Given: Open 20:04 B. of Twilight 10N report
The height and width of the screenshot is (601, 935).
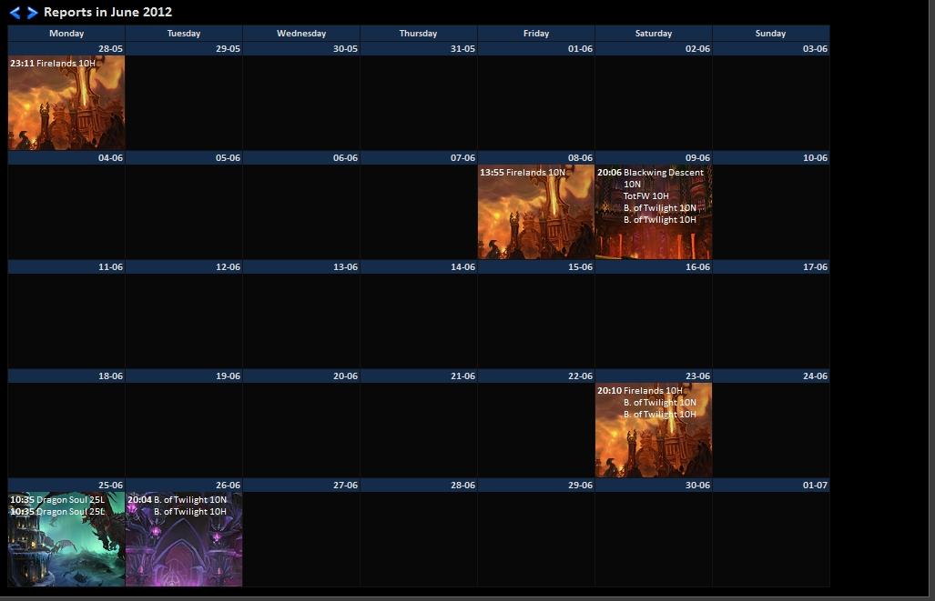Looking at the screenshot, I should 178,500.
